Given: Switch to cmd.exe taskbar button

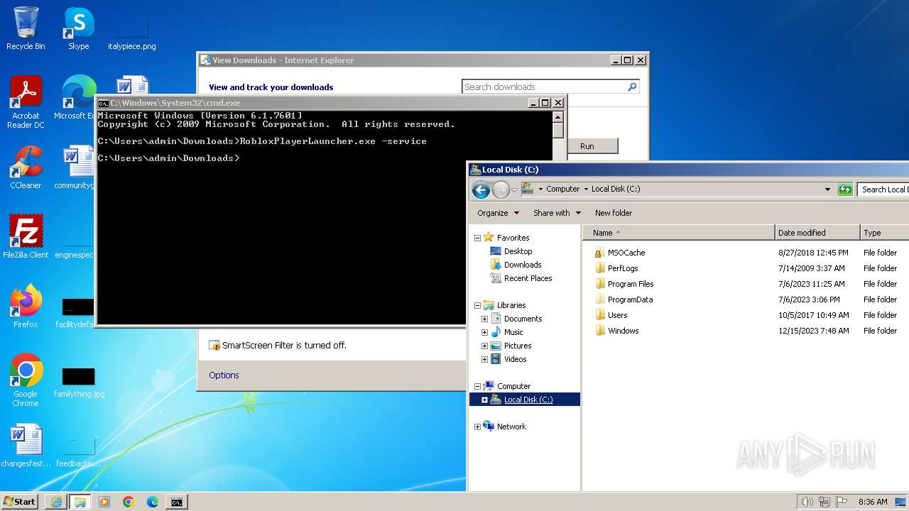Looking at the screenshot, I should (176, 502).
